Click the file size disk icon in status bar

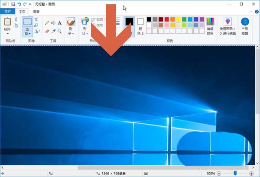[146, 174]
